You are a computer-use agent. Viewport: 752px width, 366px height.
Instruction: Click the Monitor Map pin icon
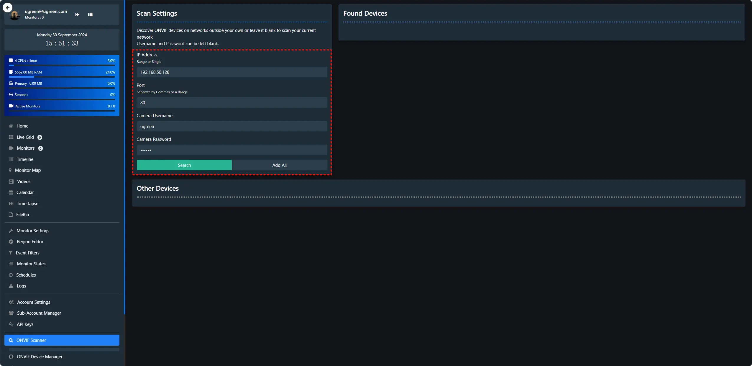tap(10, 170)
